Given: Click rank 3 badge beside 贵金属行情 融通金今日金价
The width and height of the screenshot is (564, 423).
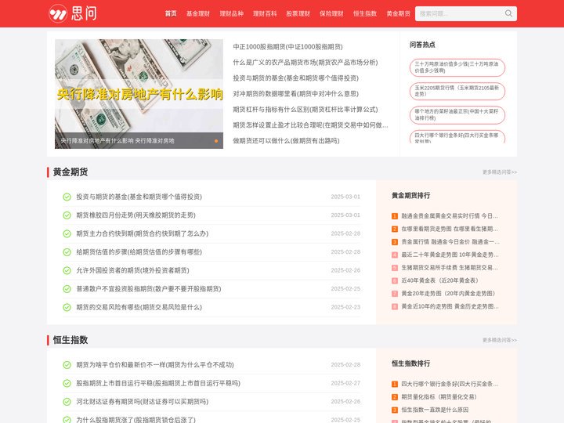Looking at the screenshot, I should point(395,242).
